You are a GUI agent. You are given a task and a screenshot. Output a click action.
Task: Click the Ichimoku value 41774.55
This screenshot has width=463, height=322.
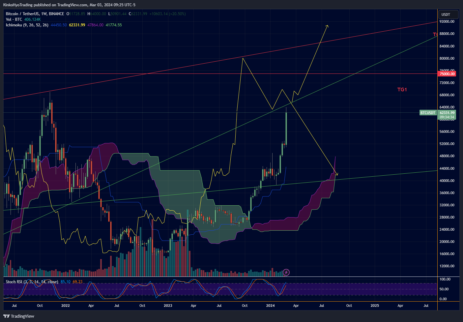[114, 25]
